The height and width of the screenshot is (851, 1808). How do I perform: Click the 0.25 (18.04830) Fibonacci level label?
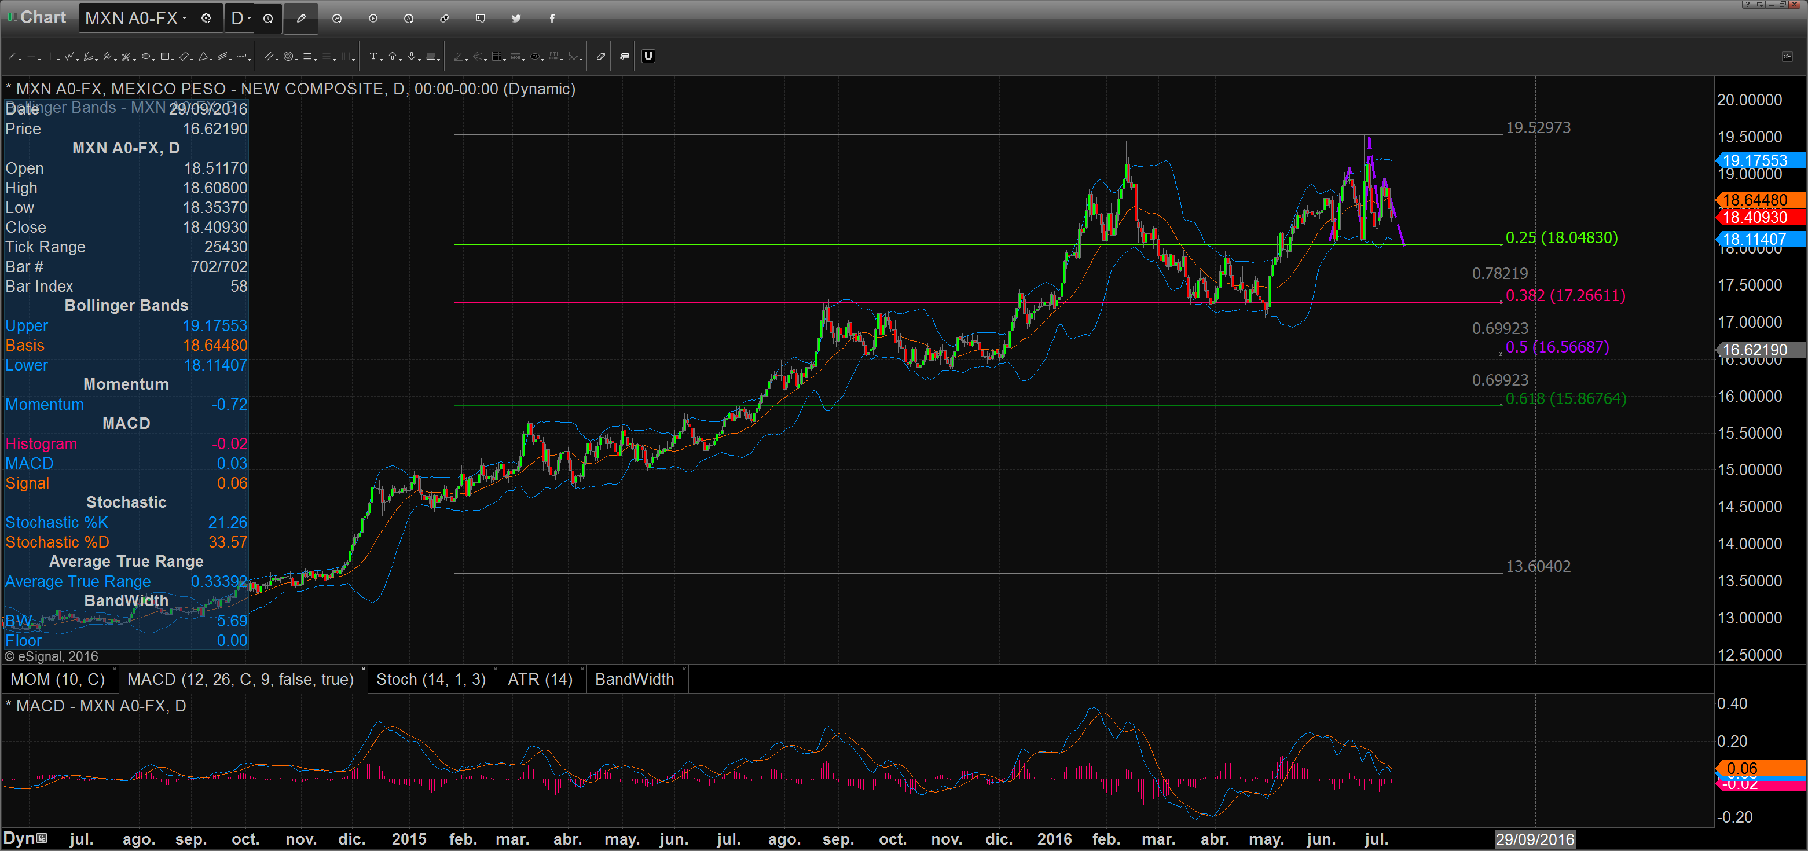point(1561,238)
